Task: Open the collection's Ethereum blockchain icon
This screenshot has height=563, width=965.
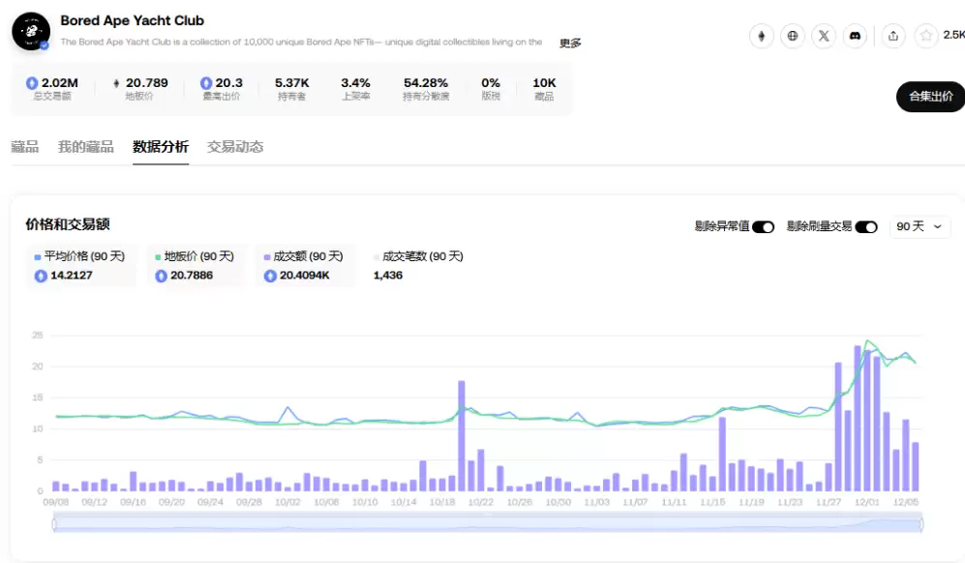Action: pyautogui.click(x=763, y=36)
